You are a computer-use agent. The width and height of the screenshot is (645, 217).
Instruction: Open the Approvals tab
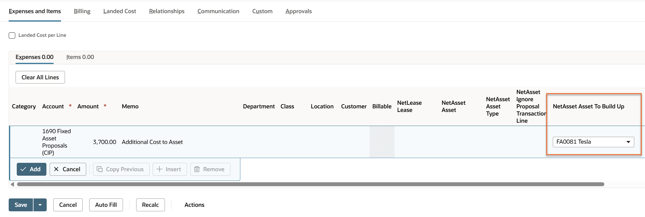(298, 11)
